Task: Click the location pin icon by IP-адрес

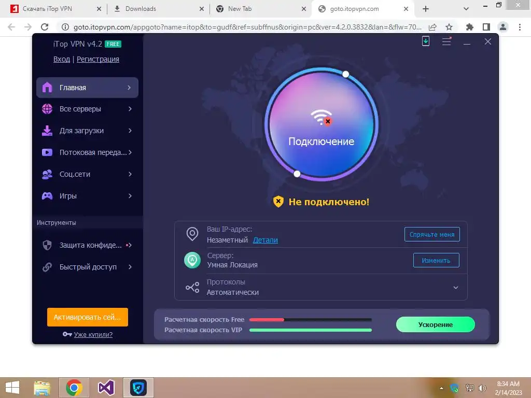Action: pyautogui.click(x=192, y=234)
